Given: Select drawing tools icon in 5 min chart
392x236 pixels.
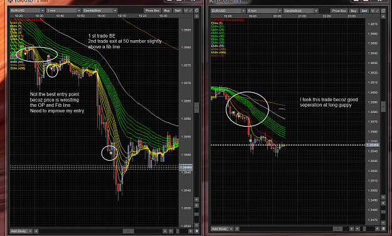Looking at the screenshot, I should click(x=375, y=11).
